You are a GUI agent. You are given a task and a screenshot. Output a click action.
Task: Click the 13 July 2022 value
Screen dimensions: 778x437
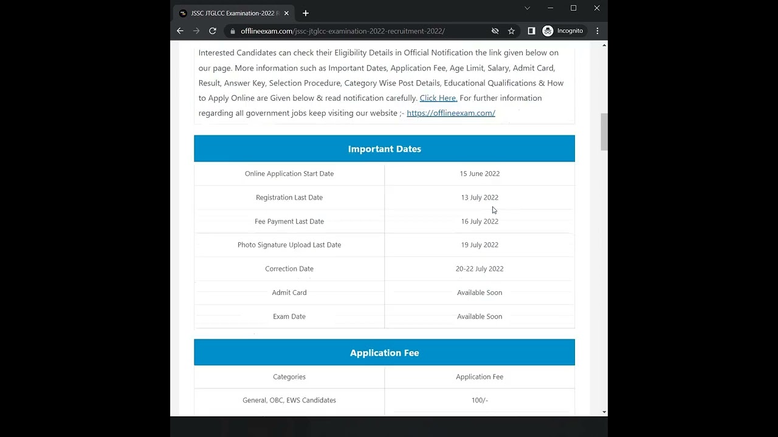point(480,197)
